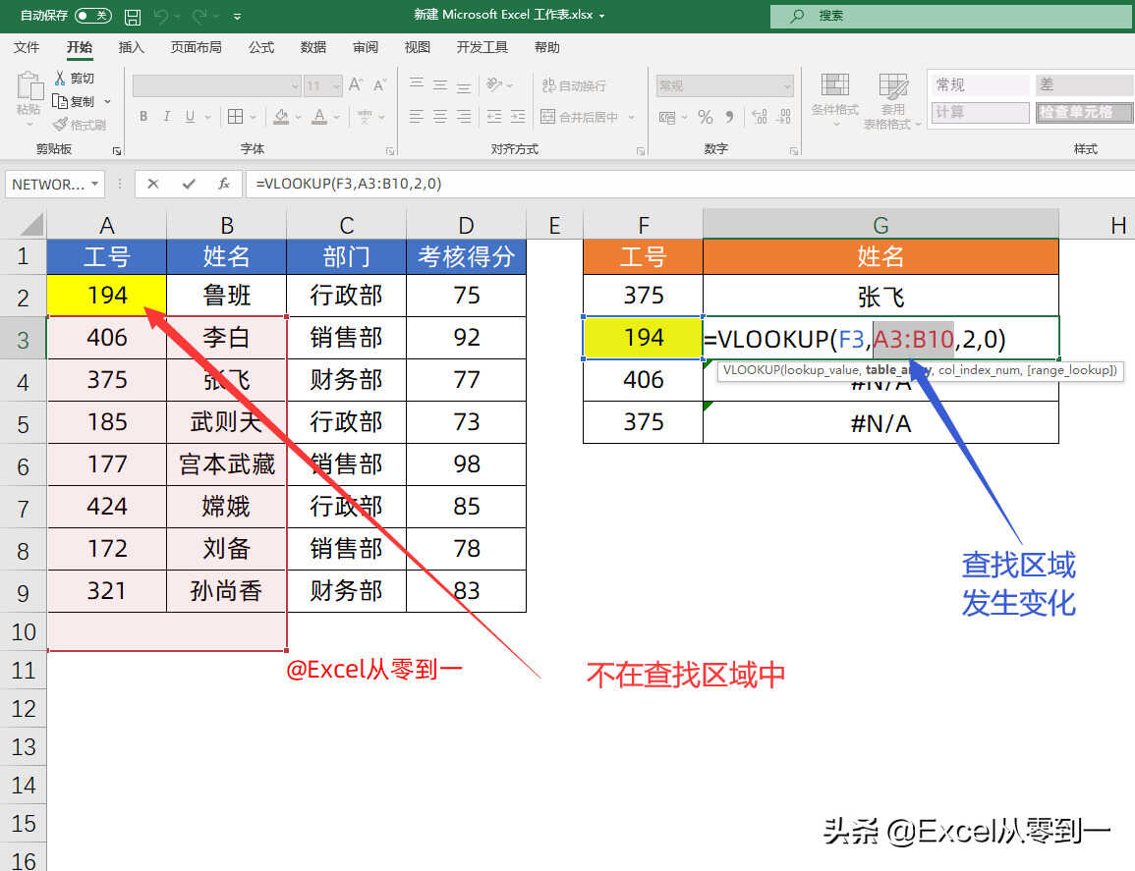
Task: Open the 公式 (Formulas) ribbon tab
Action: tap(261, 47)
